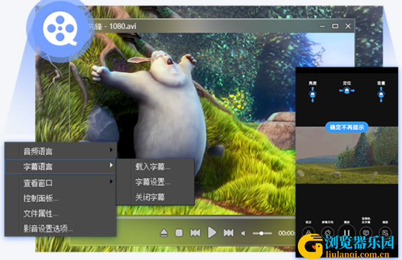
Task: Open 文件属性... from the context menu
Action: [x=61, y=213]
